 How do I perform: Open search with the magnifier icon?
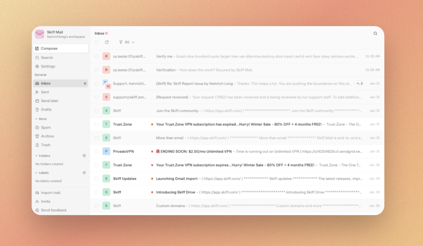[375, 33]
